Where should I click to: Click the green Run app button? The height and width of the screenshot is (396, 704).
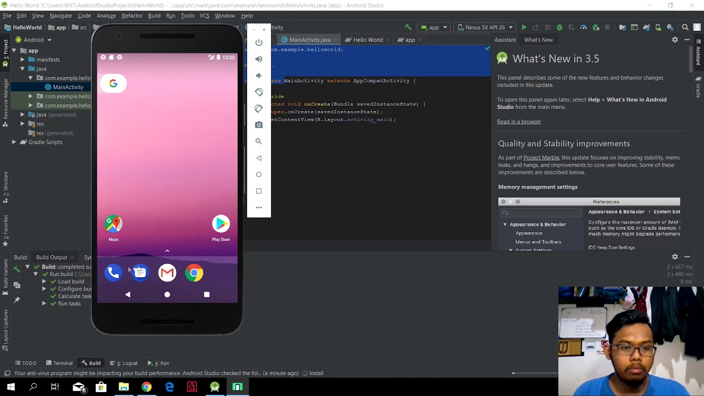(524, 27)
